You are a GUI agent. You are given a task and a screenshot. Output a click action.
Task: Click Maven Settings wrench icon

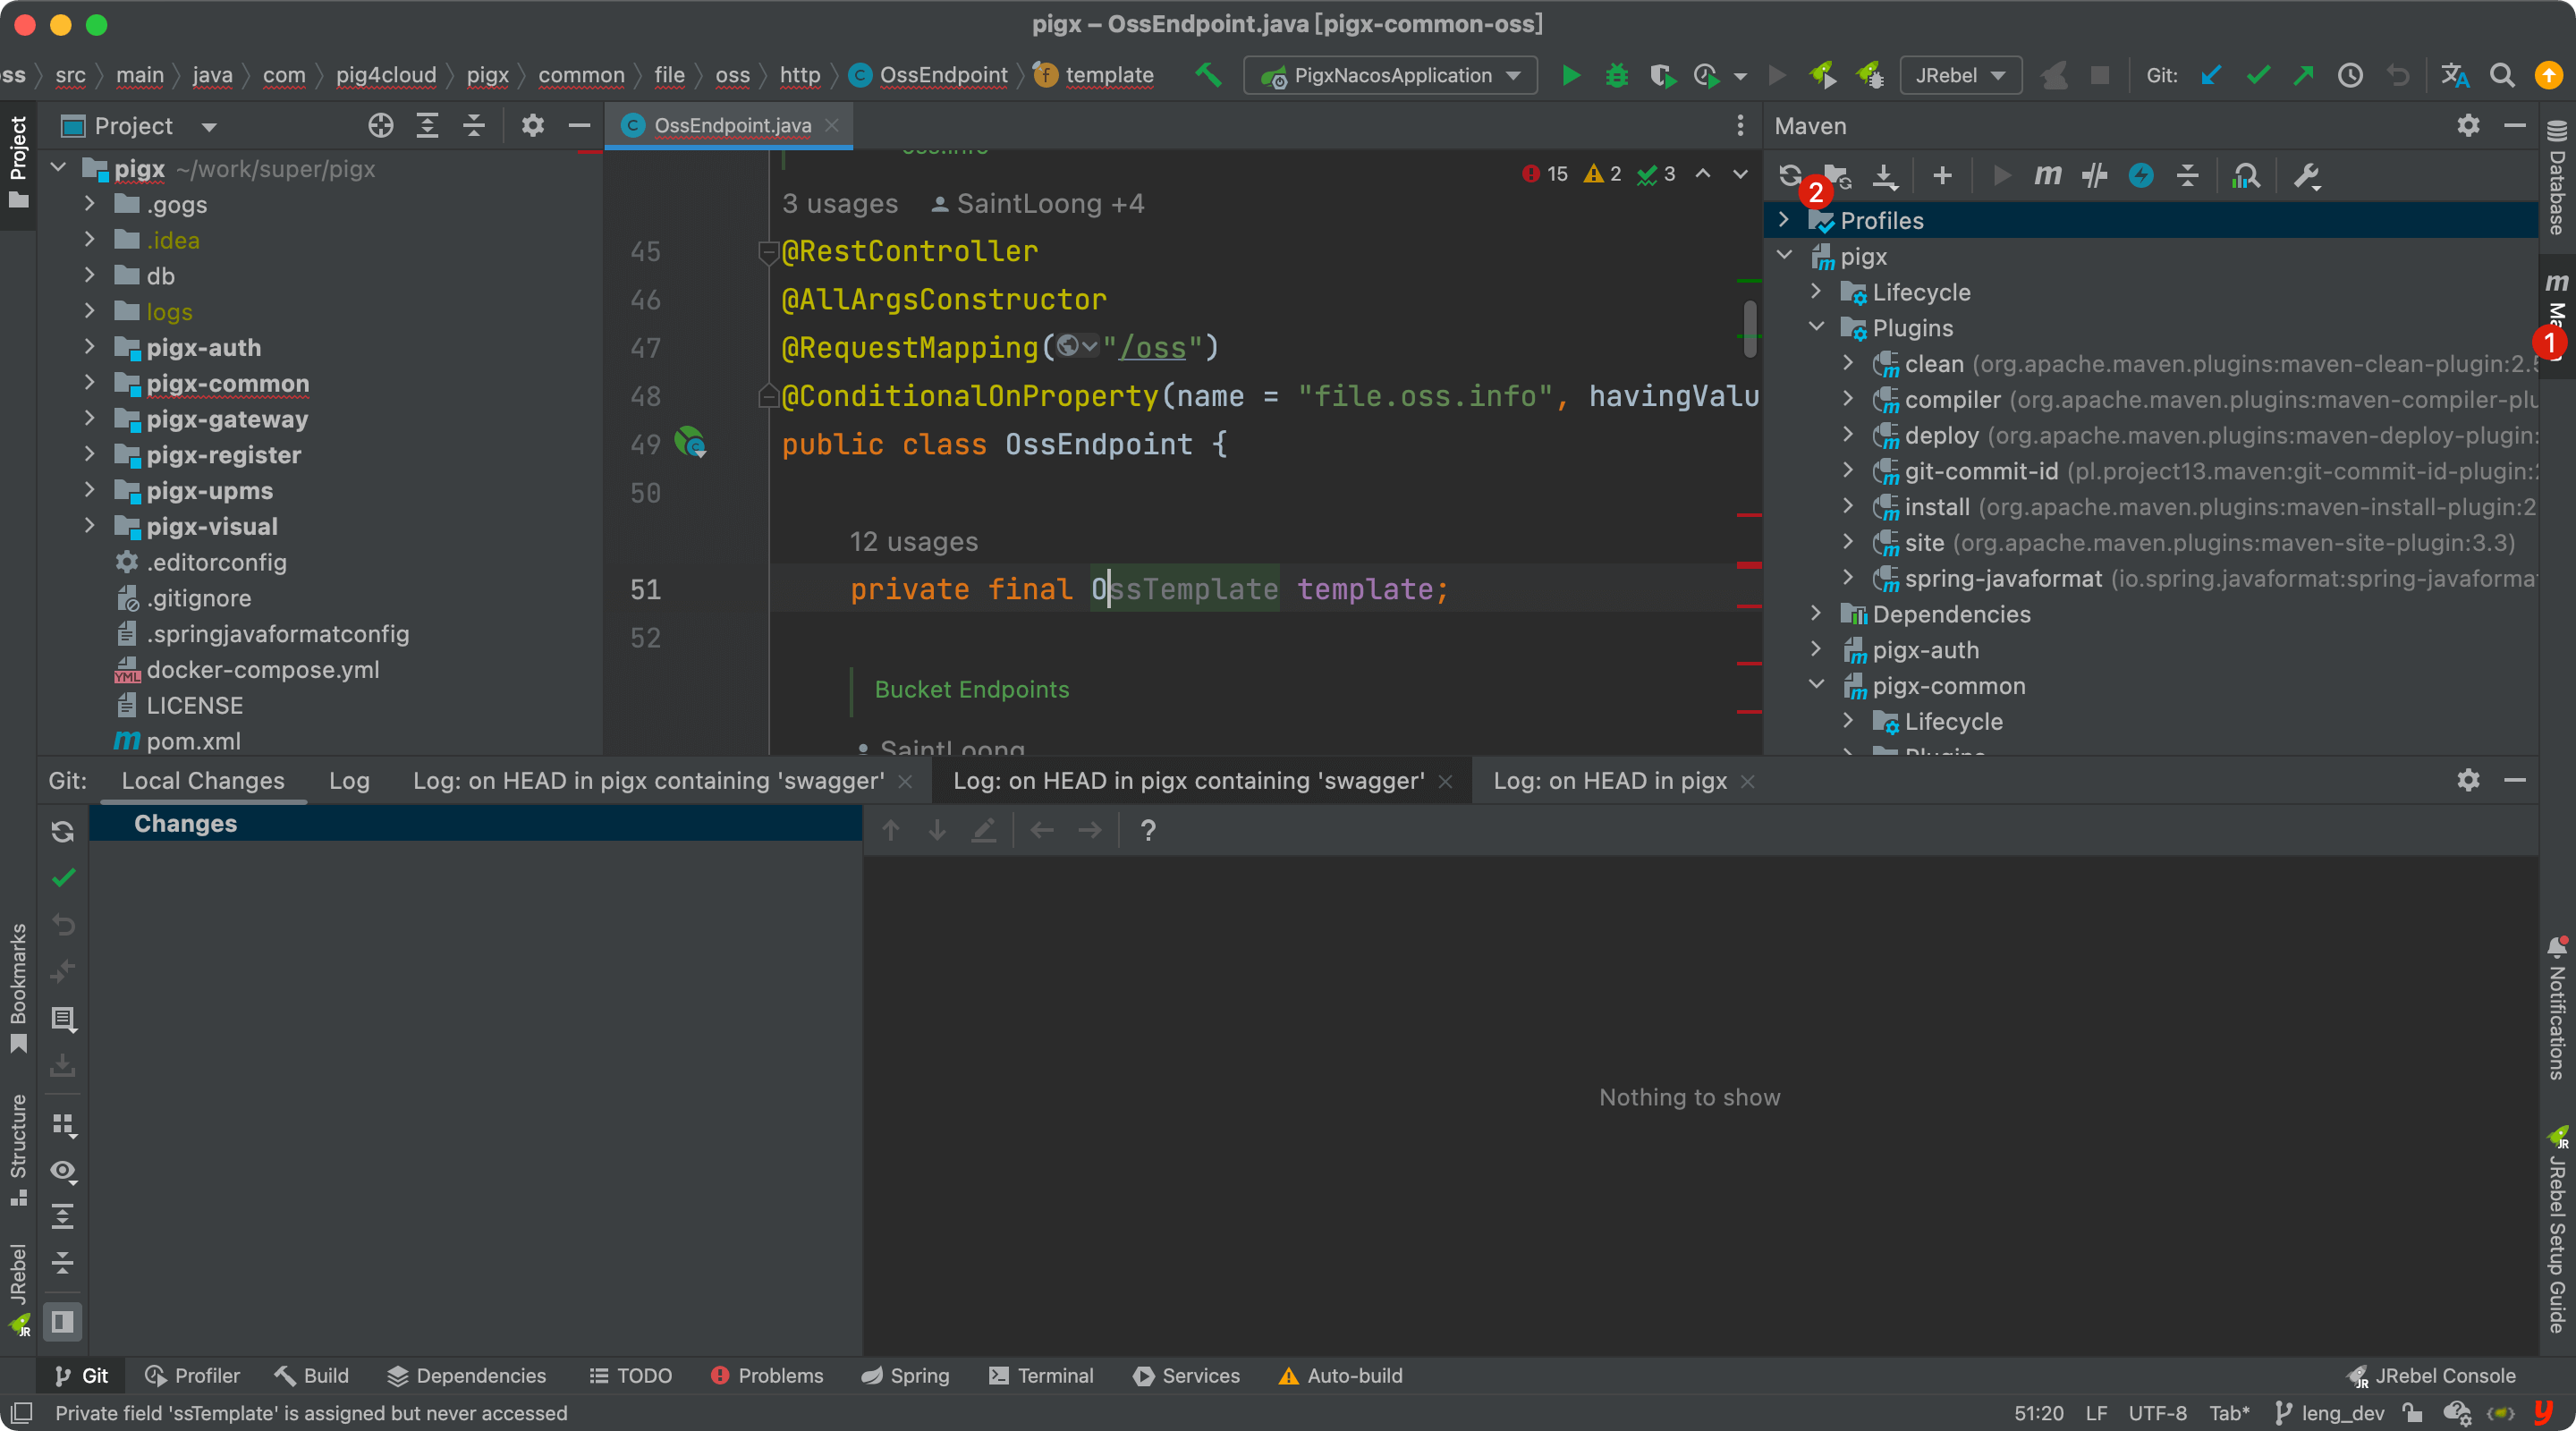2307,176
